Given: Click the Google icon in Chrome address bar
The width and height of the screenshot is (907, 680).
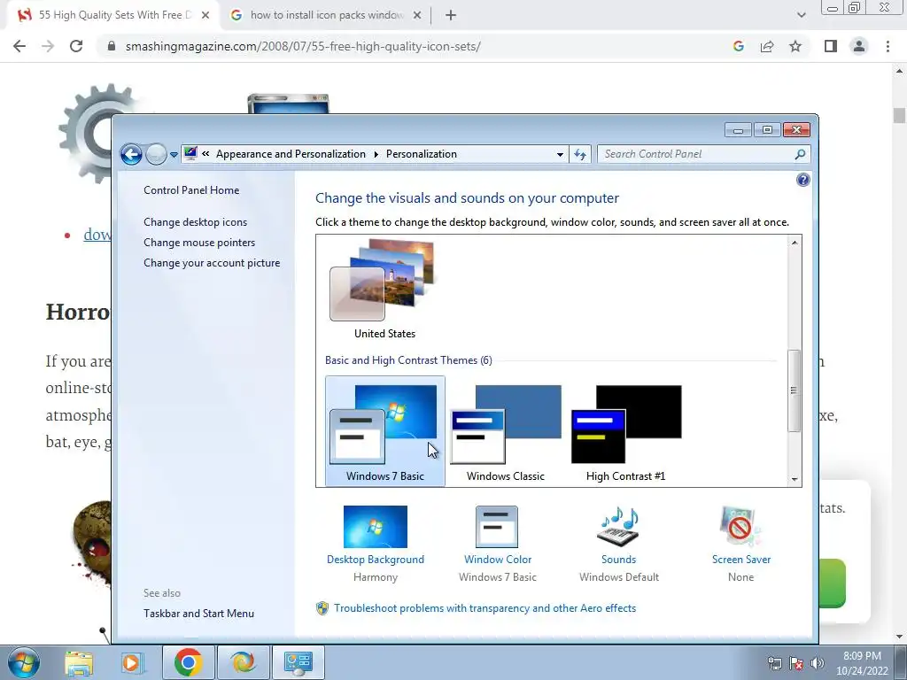Looking at the screenshot, I should (738, 46).
